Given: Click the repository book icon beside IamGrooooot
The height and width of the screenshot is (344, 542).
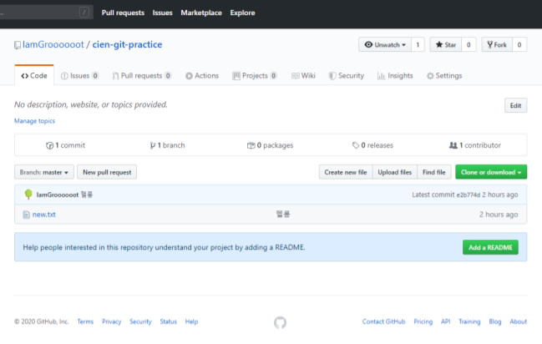Looking at the screenshot, I should (18, 45).
